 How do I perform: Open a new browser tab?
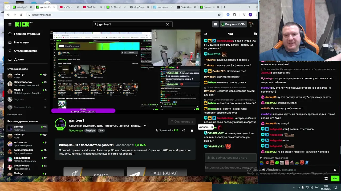[x=224, y=7]
